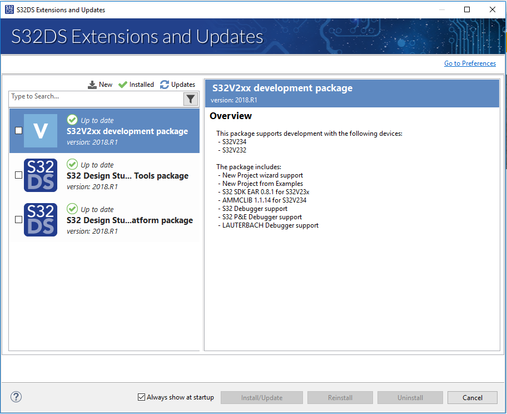Click the S32DS logo of Tools package
This screenshot has width=507, height=414.
41,175
